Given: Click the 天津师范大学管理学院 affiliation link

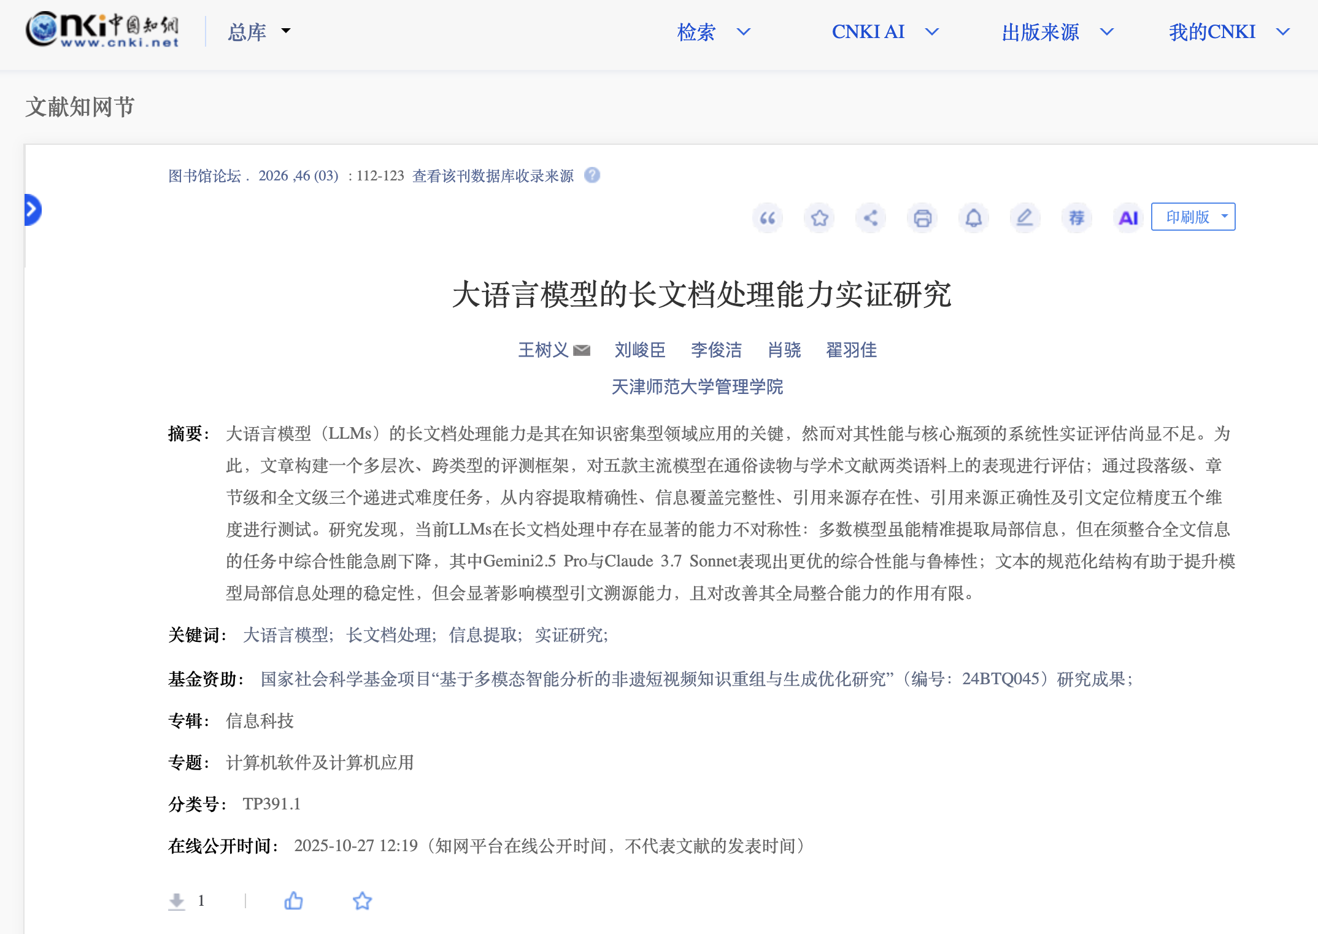Looking at the screenshot, I should (697, 387).
